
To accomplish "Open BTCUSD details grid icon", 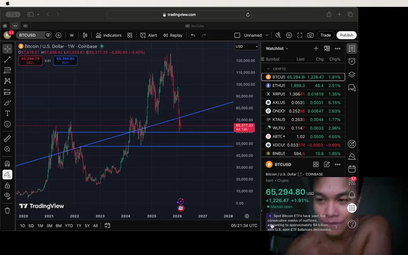I will point(316,164).
